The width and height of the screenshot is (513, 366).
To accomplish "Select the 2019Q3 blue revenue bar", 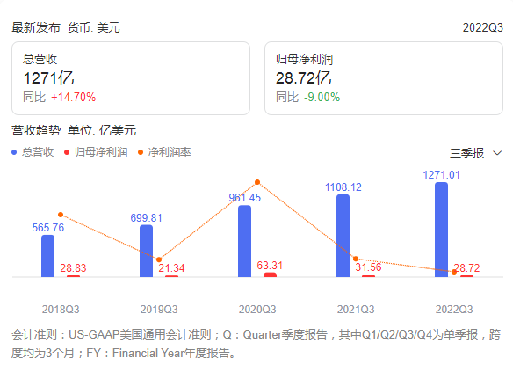I will tap(146, 251).
